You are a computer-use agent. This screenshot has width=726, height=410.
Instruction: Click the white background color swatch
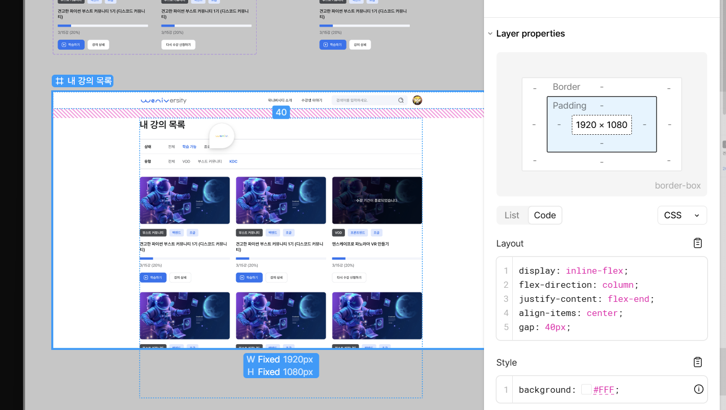point(586,390)
